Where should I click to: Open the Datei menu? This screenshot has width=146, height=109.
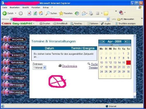(5, 8)
